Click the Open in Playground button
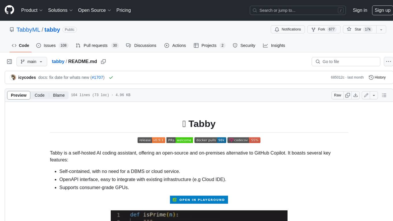 [x=199, y=200]
